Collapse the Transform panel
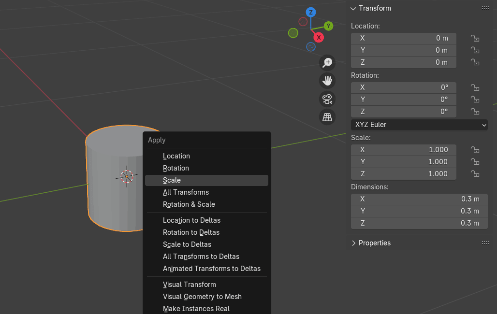Screen dimensions: 497x314 tap(353, 8)
